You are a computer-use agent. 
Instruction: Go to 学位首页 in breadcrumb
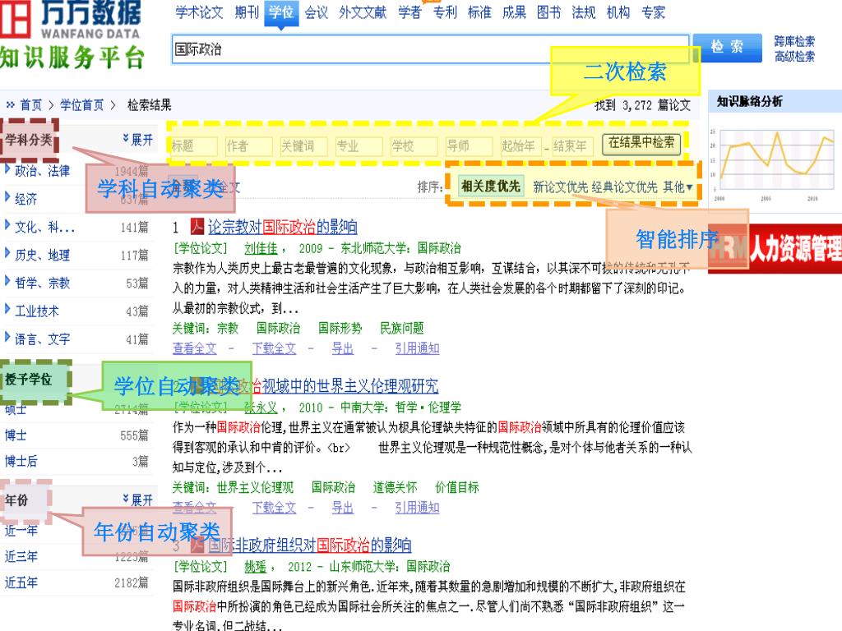point(81,104)
